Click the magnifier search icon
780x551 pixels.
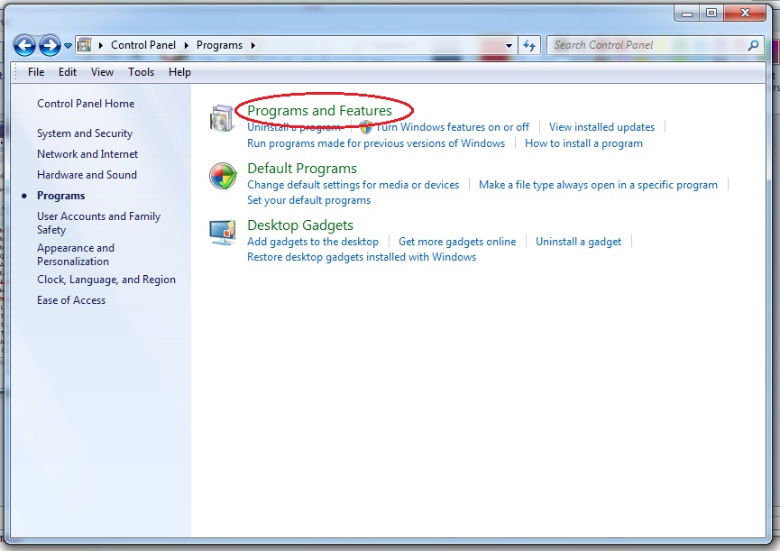pos(753,45)
